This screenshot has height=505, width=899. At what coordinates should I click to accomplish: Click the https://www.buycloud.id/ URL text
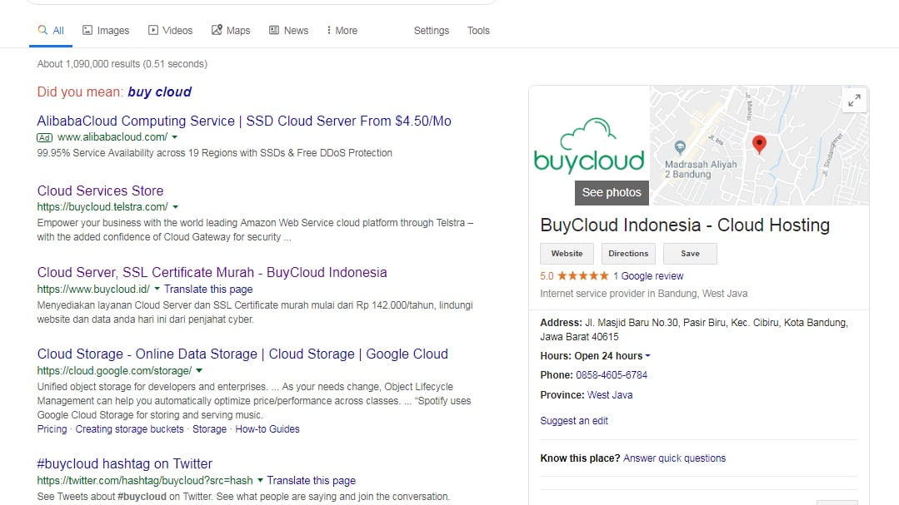coord(93,290)
